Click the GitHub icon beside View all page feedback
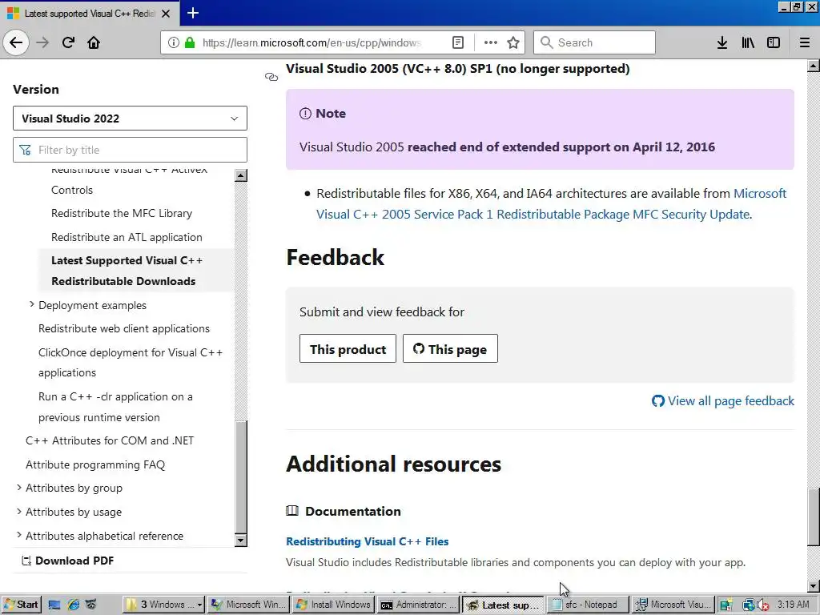 coord(658,401)
